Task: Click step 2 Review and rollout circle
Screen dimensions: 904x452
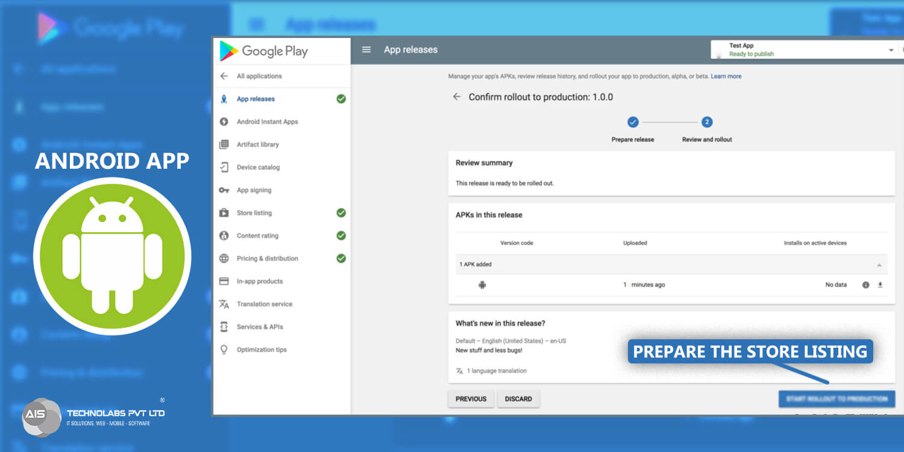Action: 707,122
